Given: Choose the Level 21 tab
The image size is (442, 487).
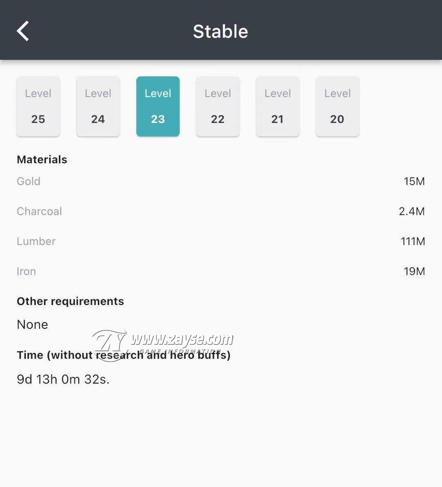Looking at the screenshot, I should point(277,106).
